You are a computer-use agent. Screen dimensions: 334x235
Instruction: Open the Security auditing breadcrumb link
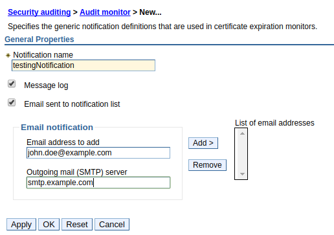39,12
